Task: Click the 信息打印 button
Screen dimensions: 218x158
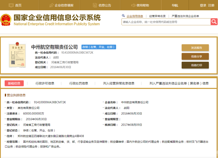Action: pos(195,65)
